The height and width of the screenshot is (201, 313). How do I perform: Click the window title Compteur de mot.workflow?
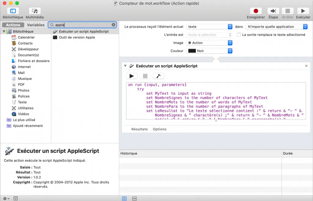tap(159, 3)
